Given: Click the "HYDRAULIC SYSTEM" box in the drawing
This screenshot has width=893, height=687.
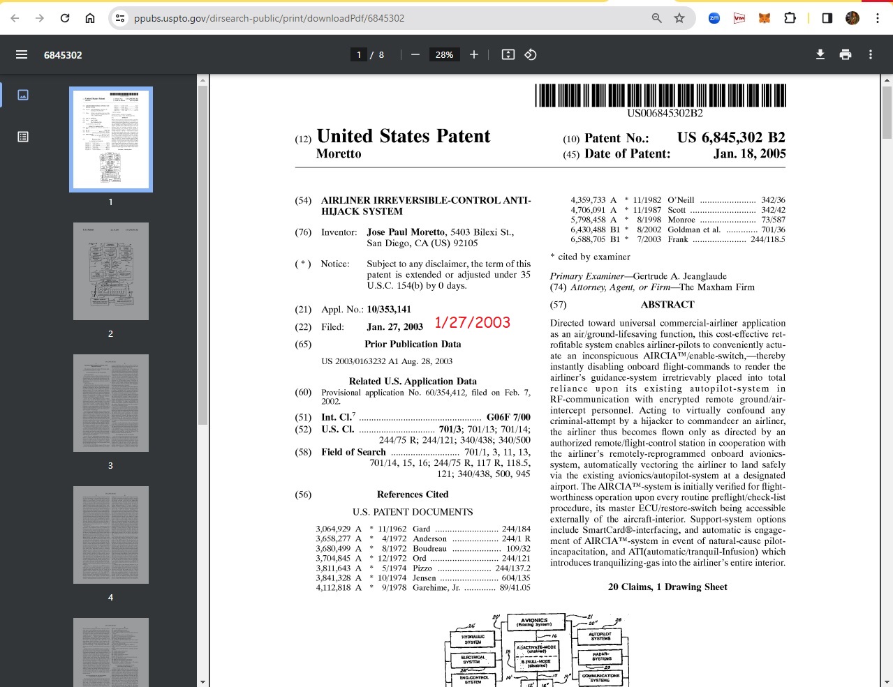Looking at the screenshot, I should (473, 639).
